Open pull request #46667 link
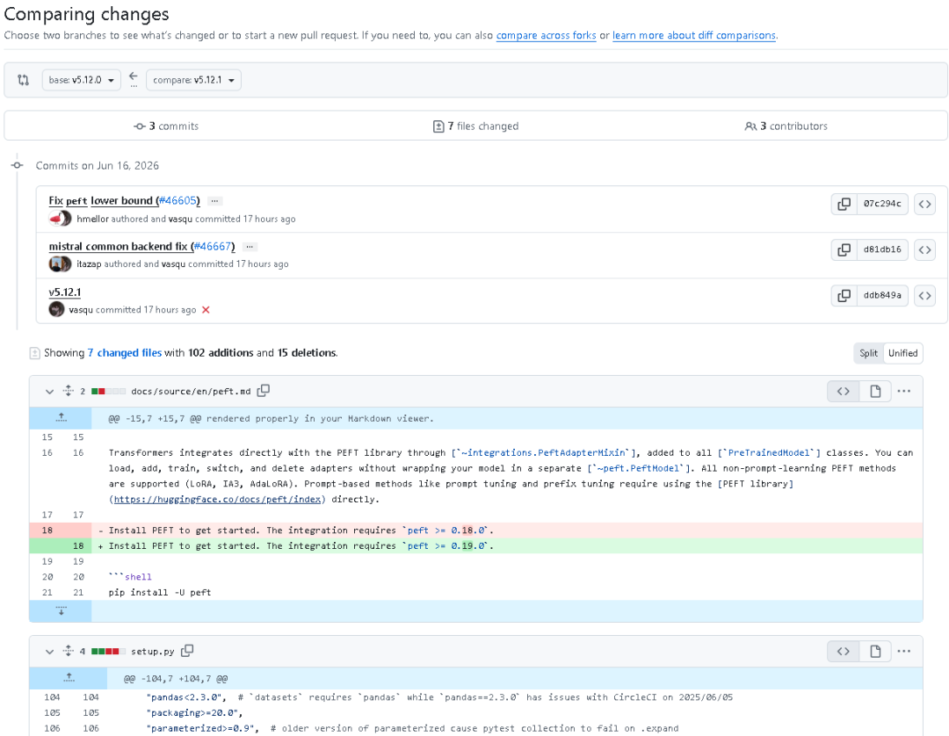 pos(213,246)
